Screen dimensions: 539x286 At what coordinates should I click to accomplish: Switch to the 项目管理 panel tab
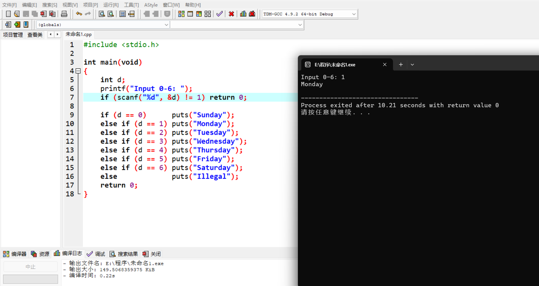click(13, 35)
